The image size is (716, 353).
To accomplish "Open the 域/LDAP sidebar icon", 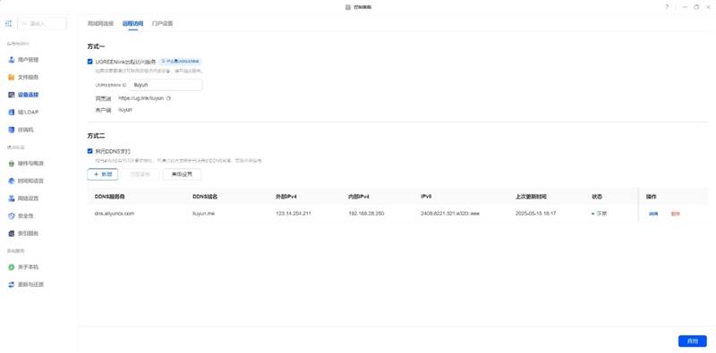I will coord(12,113).
